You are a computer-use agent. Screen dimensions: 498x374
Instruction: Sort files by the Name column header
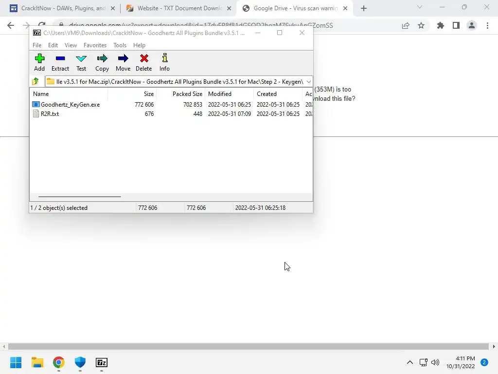click(x=69, y=94)
